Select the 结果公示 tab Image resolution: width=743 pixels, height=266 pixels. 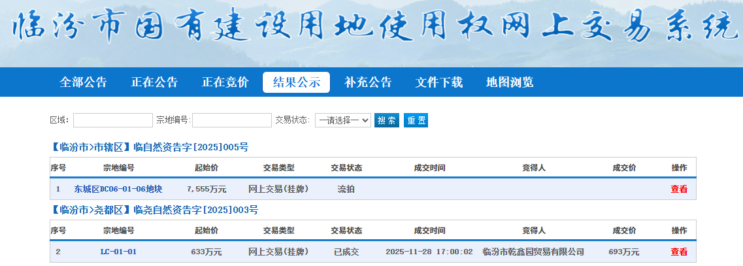296,82
